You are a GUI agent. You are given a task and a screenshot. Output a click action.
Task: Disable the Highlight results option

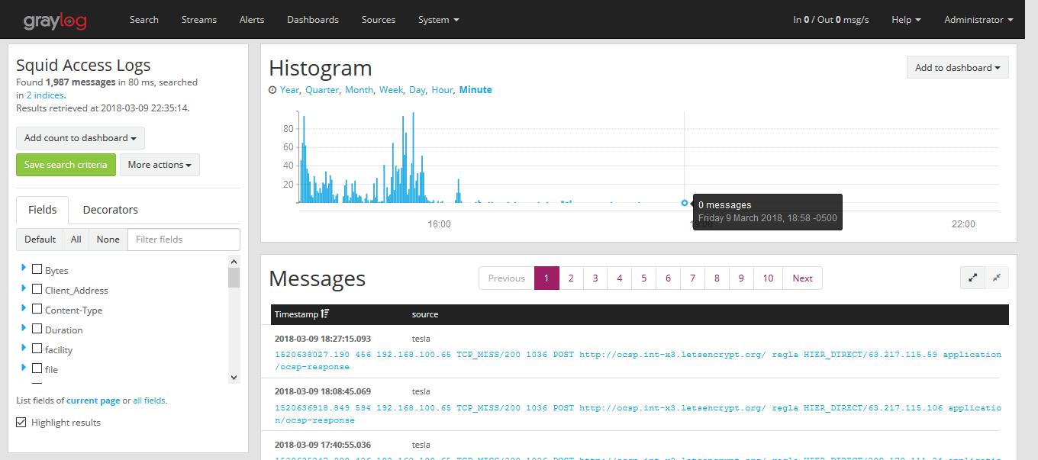coord(21,422)
